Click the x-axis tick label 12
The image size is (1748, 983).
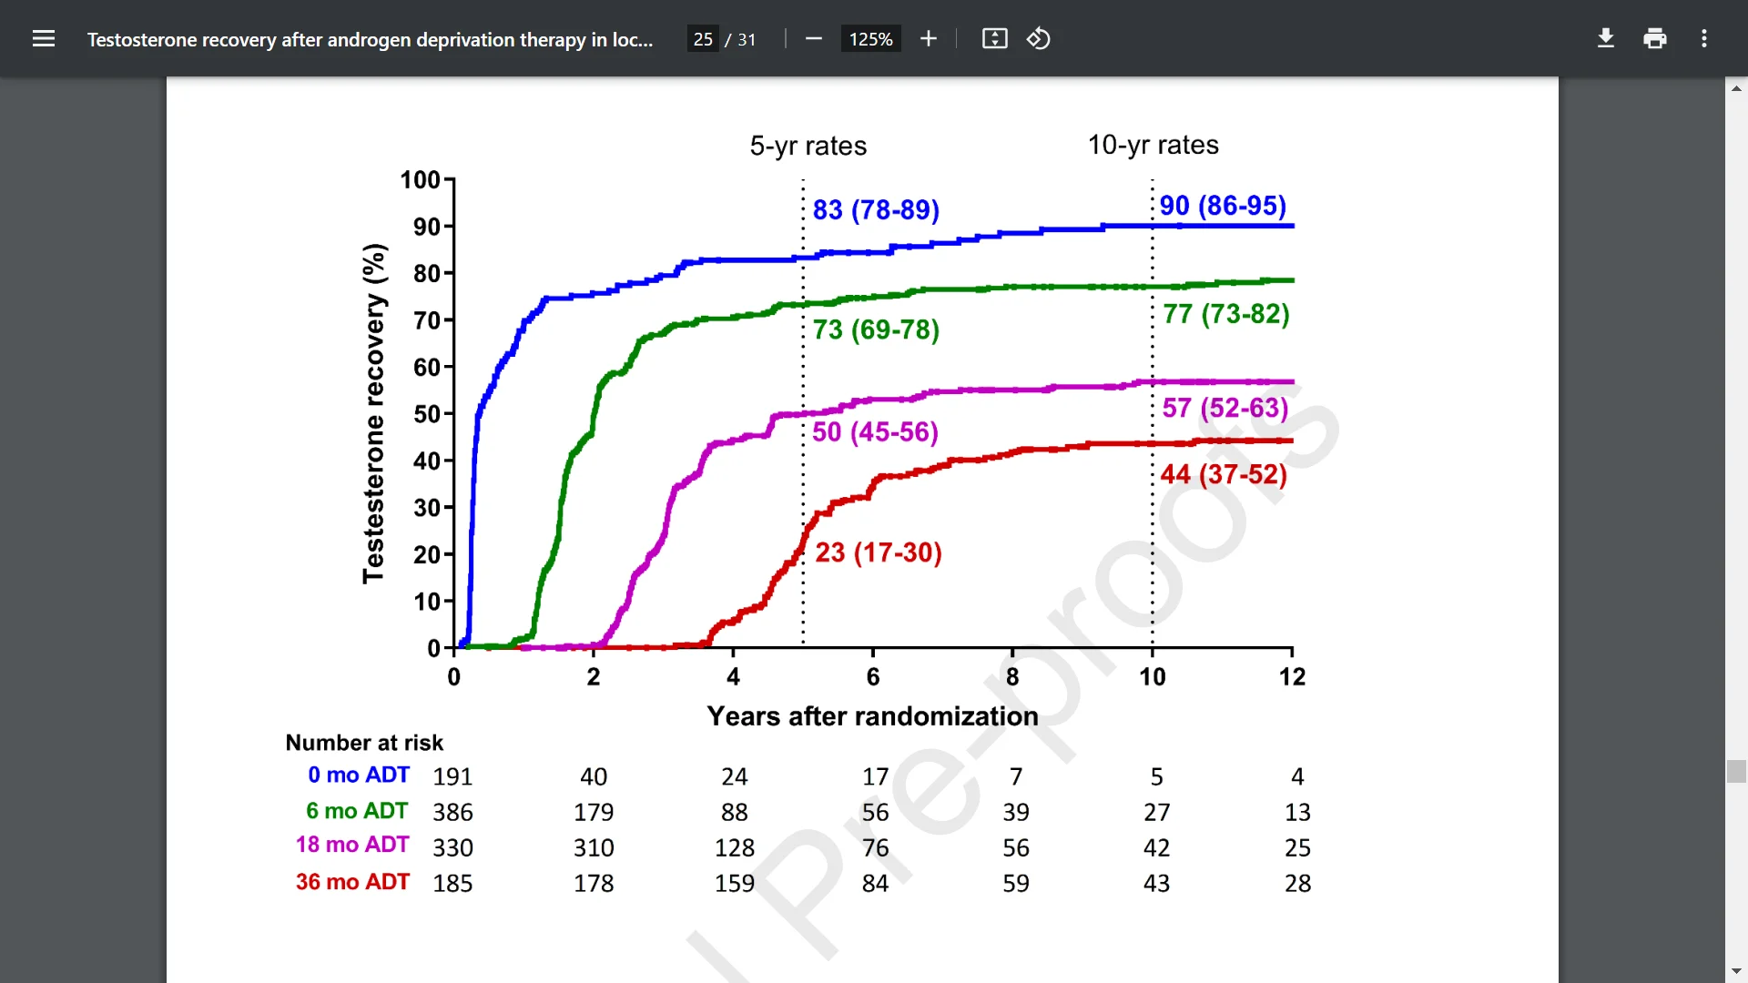tap(1292, 677)
